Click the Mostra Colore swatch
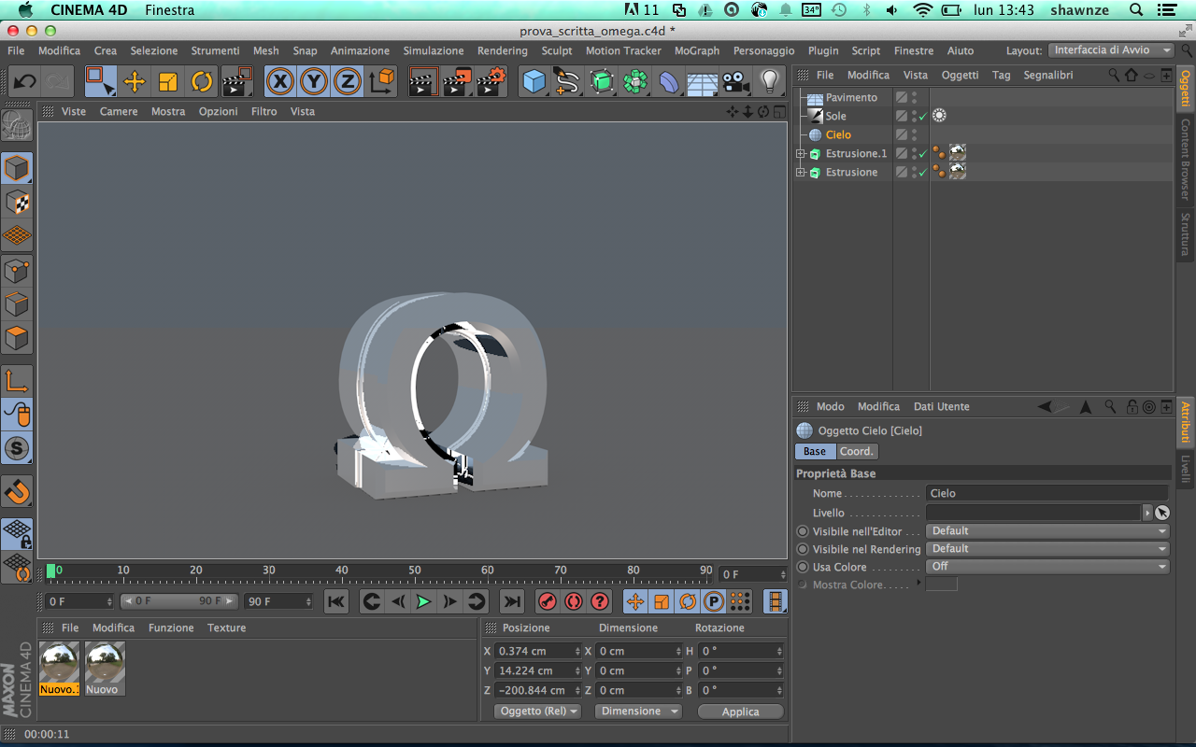 click(x=941, y=585)
